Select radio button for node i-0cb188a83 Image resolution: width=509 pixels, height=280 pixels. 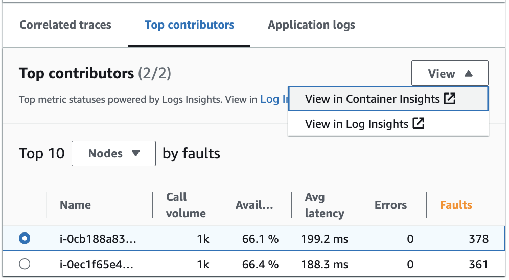pyautogui.click(x=24, y=239)
